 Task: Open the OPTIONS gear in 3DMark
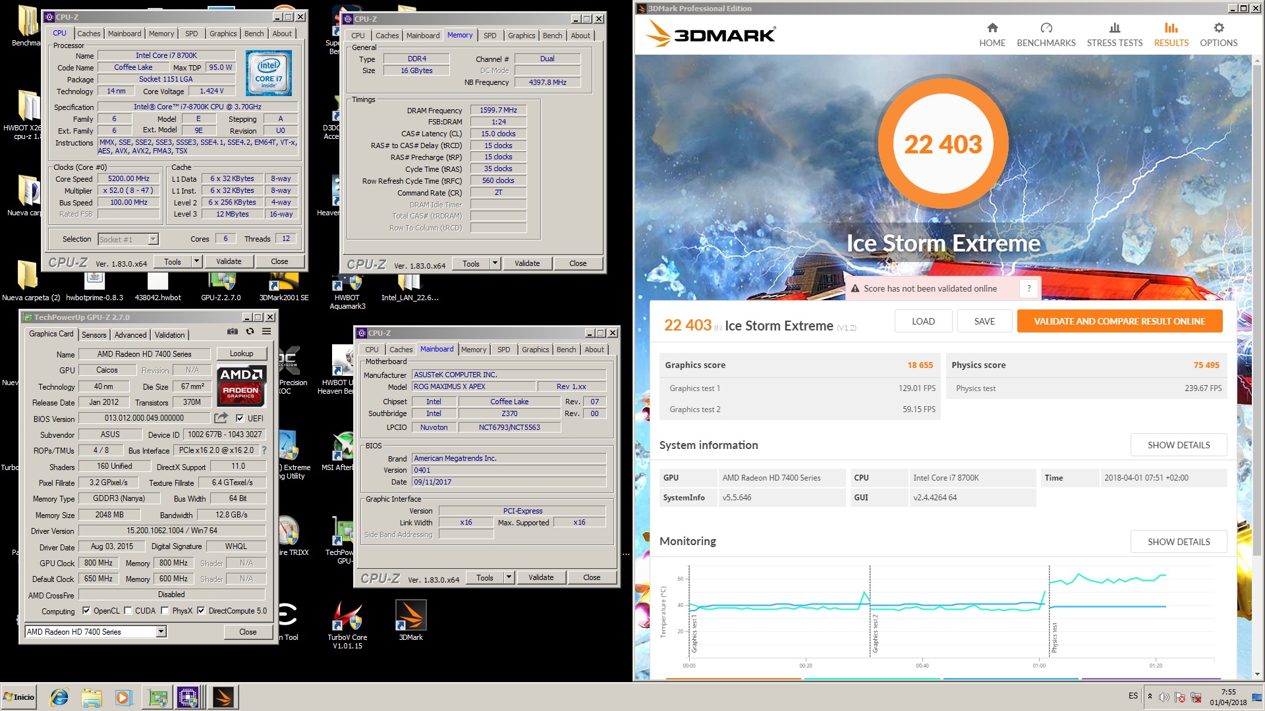(1218, 34)
